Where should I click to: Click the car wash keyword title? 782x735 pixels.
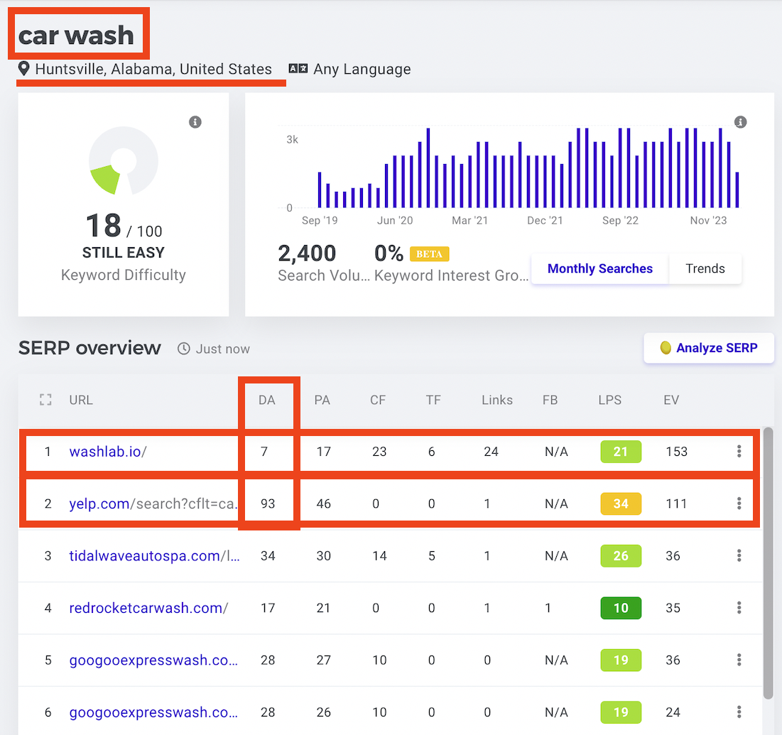[x=76, y=36]
